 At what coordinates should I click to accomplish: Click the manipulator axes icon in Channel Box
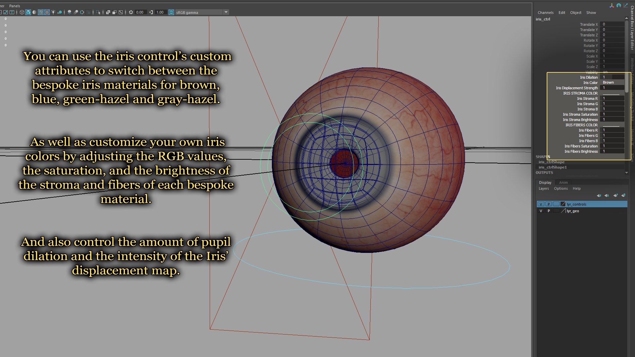pyautogui.click(x=612, y=5)
